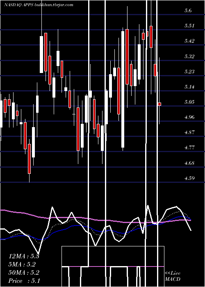The width and height of the screenshot is (205, 287).
Task: Click the 5.6 price axis label
Action: [188, 11]
